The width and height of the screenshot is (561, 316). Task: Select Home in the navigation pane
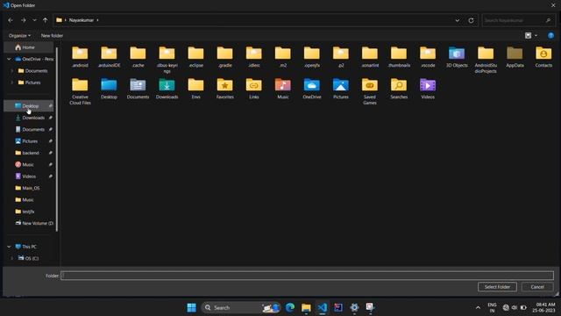pos(29,47)
